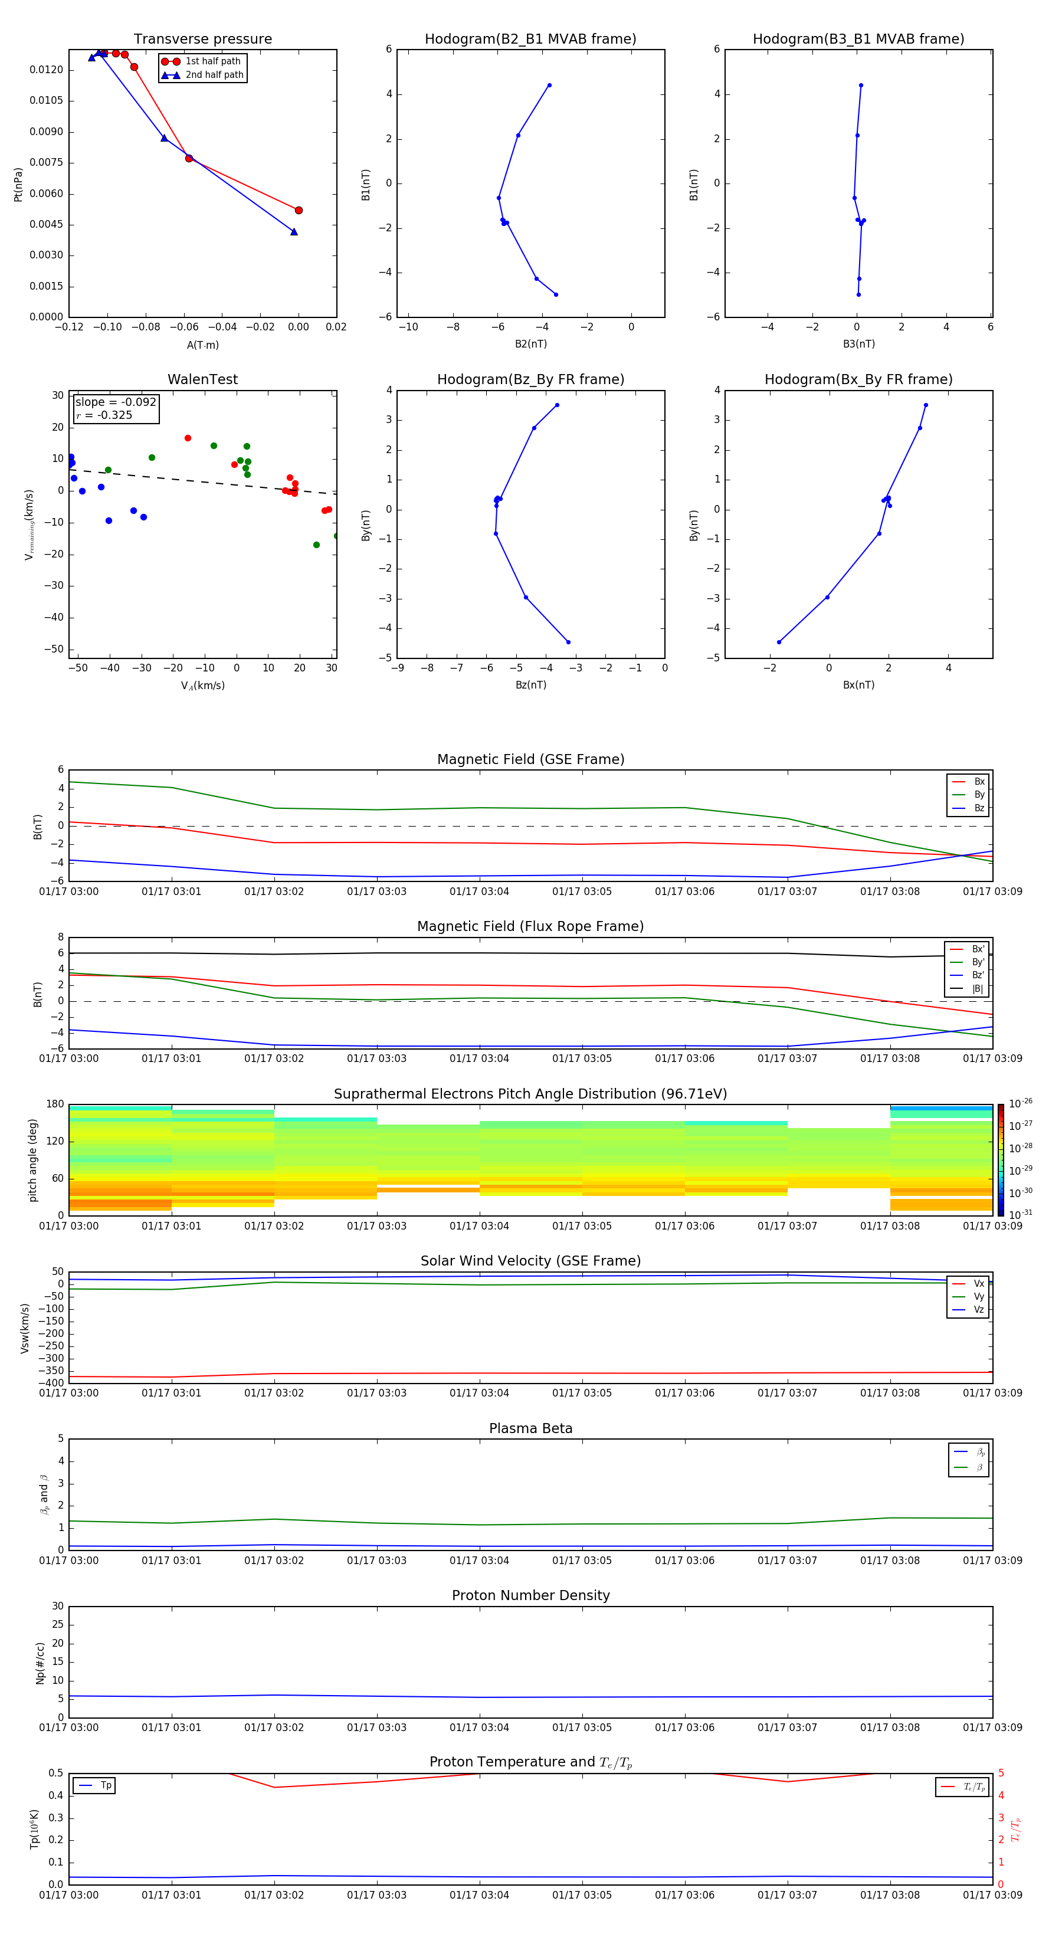
Task: Click the 'Vsw(km/s)' y-axis label
Action: [25, 1328]
